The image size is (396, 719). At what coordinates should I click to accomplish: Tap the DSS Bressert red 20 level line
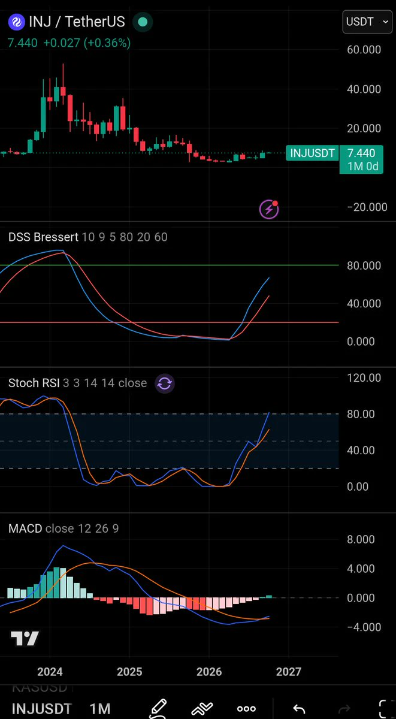[x=169, y=322]
